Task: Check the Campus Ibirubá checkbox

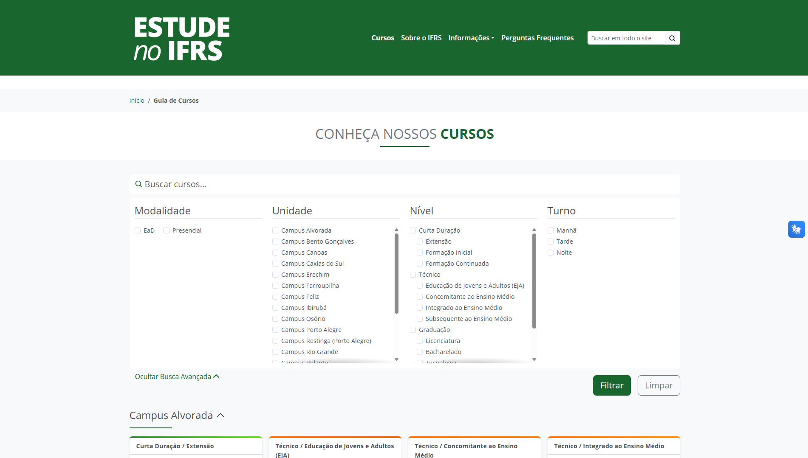Action: (x=275, y=308)
